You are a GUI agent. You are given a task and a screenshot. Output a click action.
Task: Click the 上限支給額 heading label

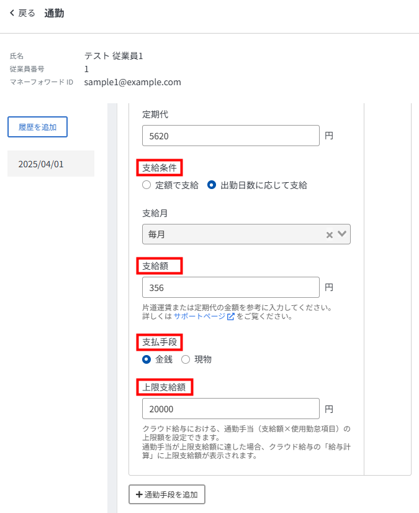click(164, 387)
